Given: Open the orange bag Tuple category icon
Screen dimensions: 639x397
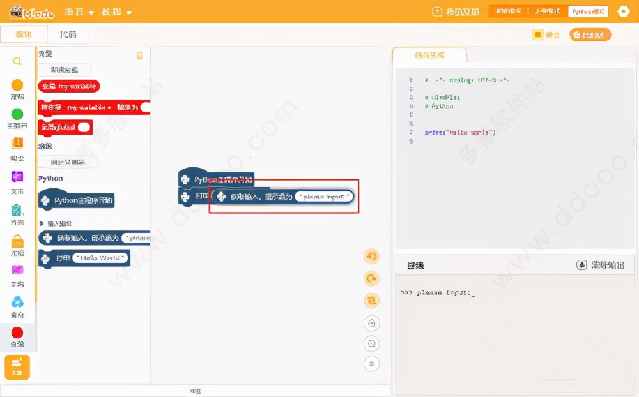Looking at the screenshot, I should click(17, 241).
